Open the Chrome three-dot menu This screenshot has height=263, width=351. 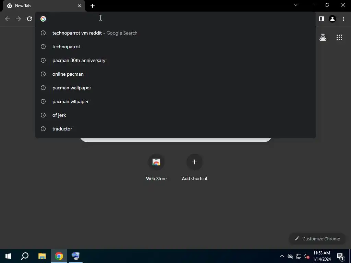click(x=343, y=19)
